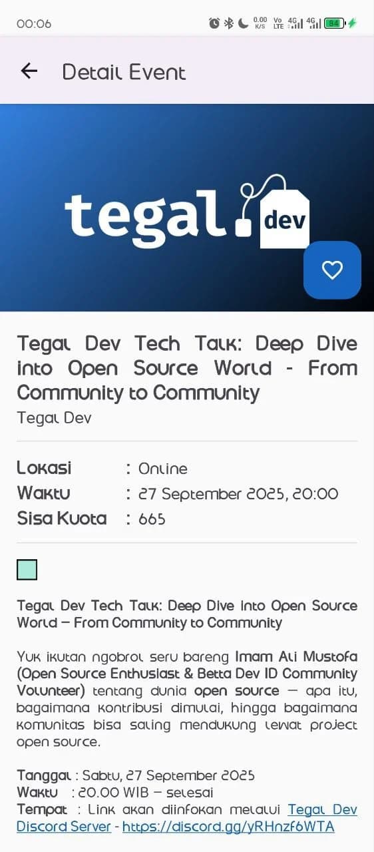Select the large event title text
This screenshot has height=852, width=374.
187,368
